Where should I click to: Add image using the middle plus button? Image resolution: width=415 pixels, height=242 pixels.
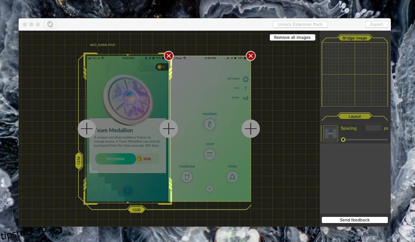pyautogui.click(x=168, y=129)
